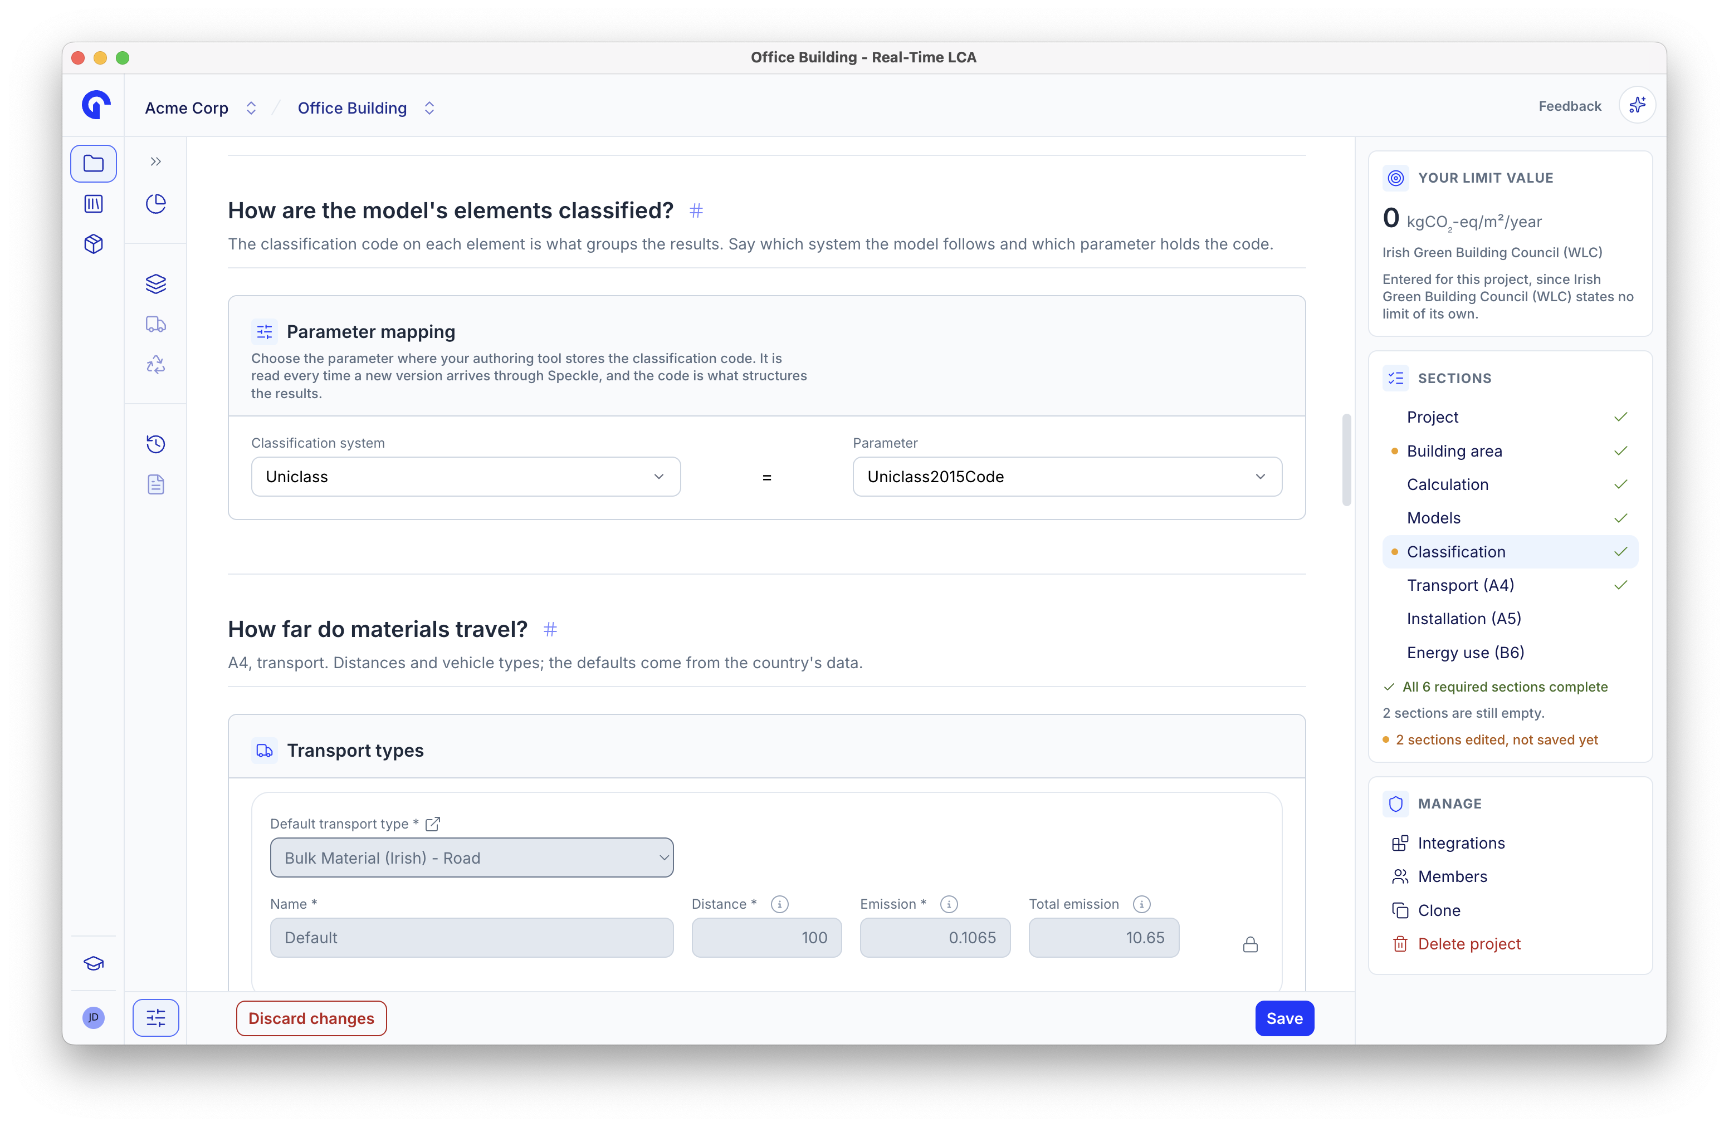Open the stacked layers icon
The image size is (1729, 1127).
[x=155, y=283]
